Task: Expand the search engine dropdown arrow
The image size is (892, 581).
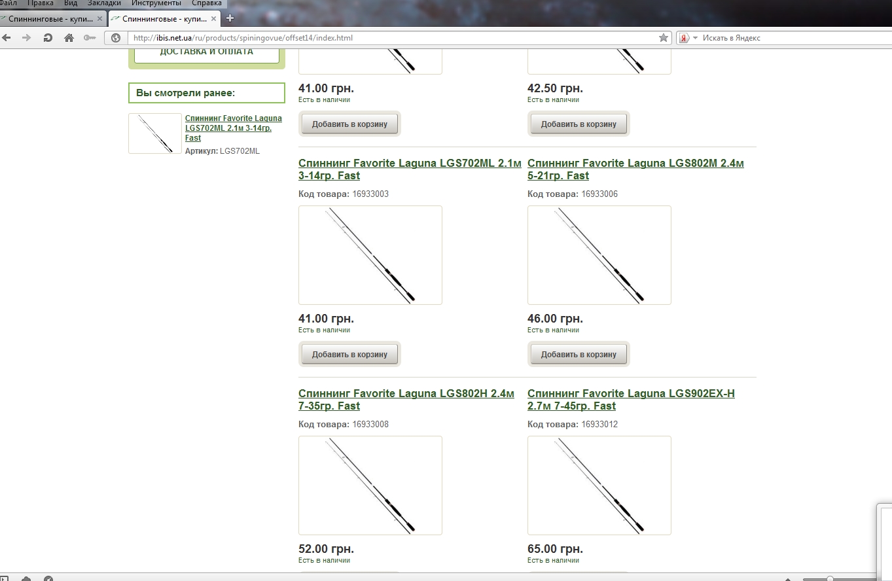Action: 695,38
